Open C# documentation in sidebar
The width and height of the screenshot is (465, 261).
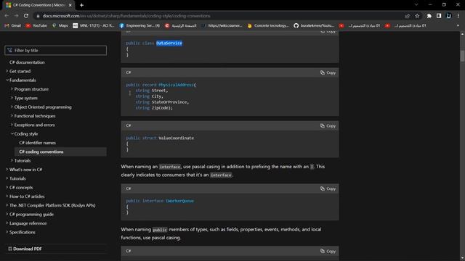27,62
